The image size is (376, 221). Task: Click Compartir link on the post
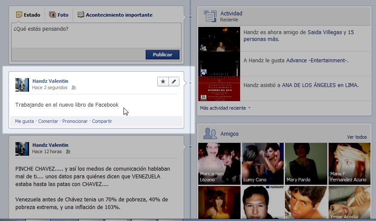102,121
